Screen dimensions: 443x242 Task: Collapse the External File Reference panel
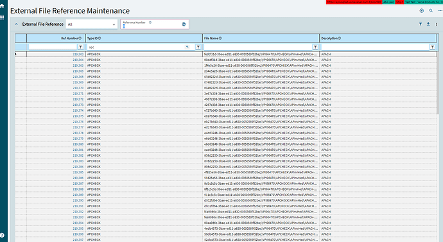tap(16, 24)
